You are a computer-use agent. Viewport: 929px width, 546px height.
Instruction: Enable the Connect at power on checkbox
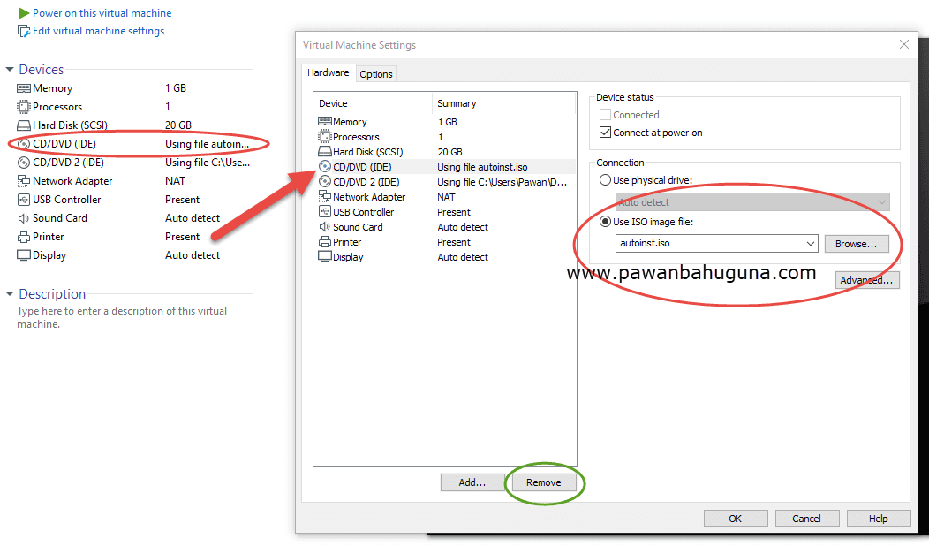pyautogui.click(x=607, y=131)
